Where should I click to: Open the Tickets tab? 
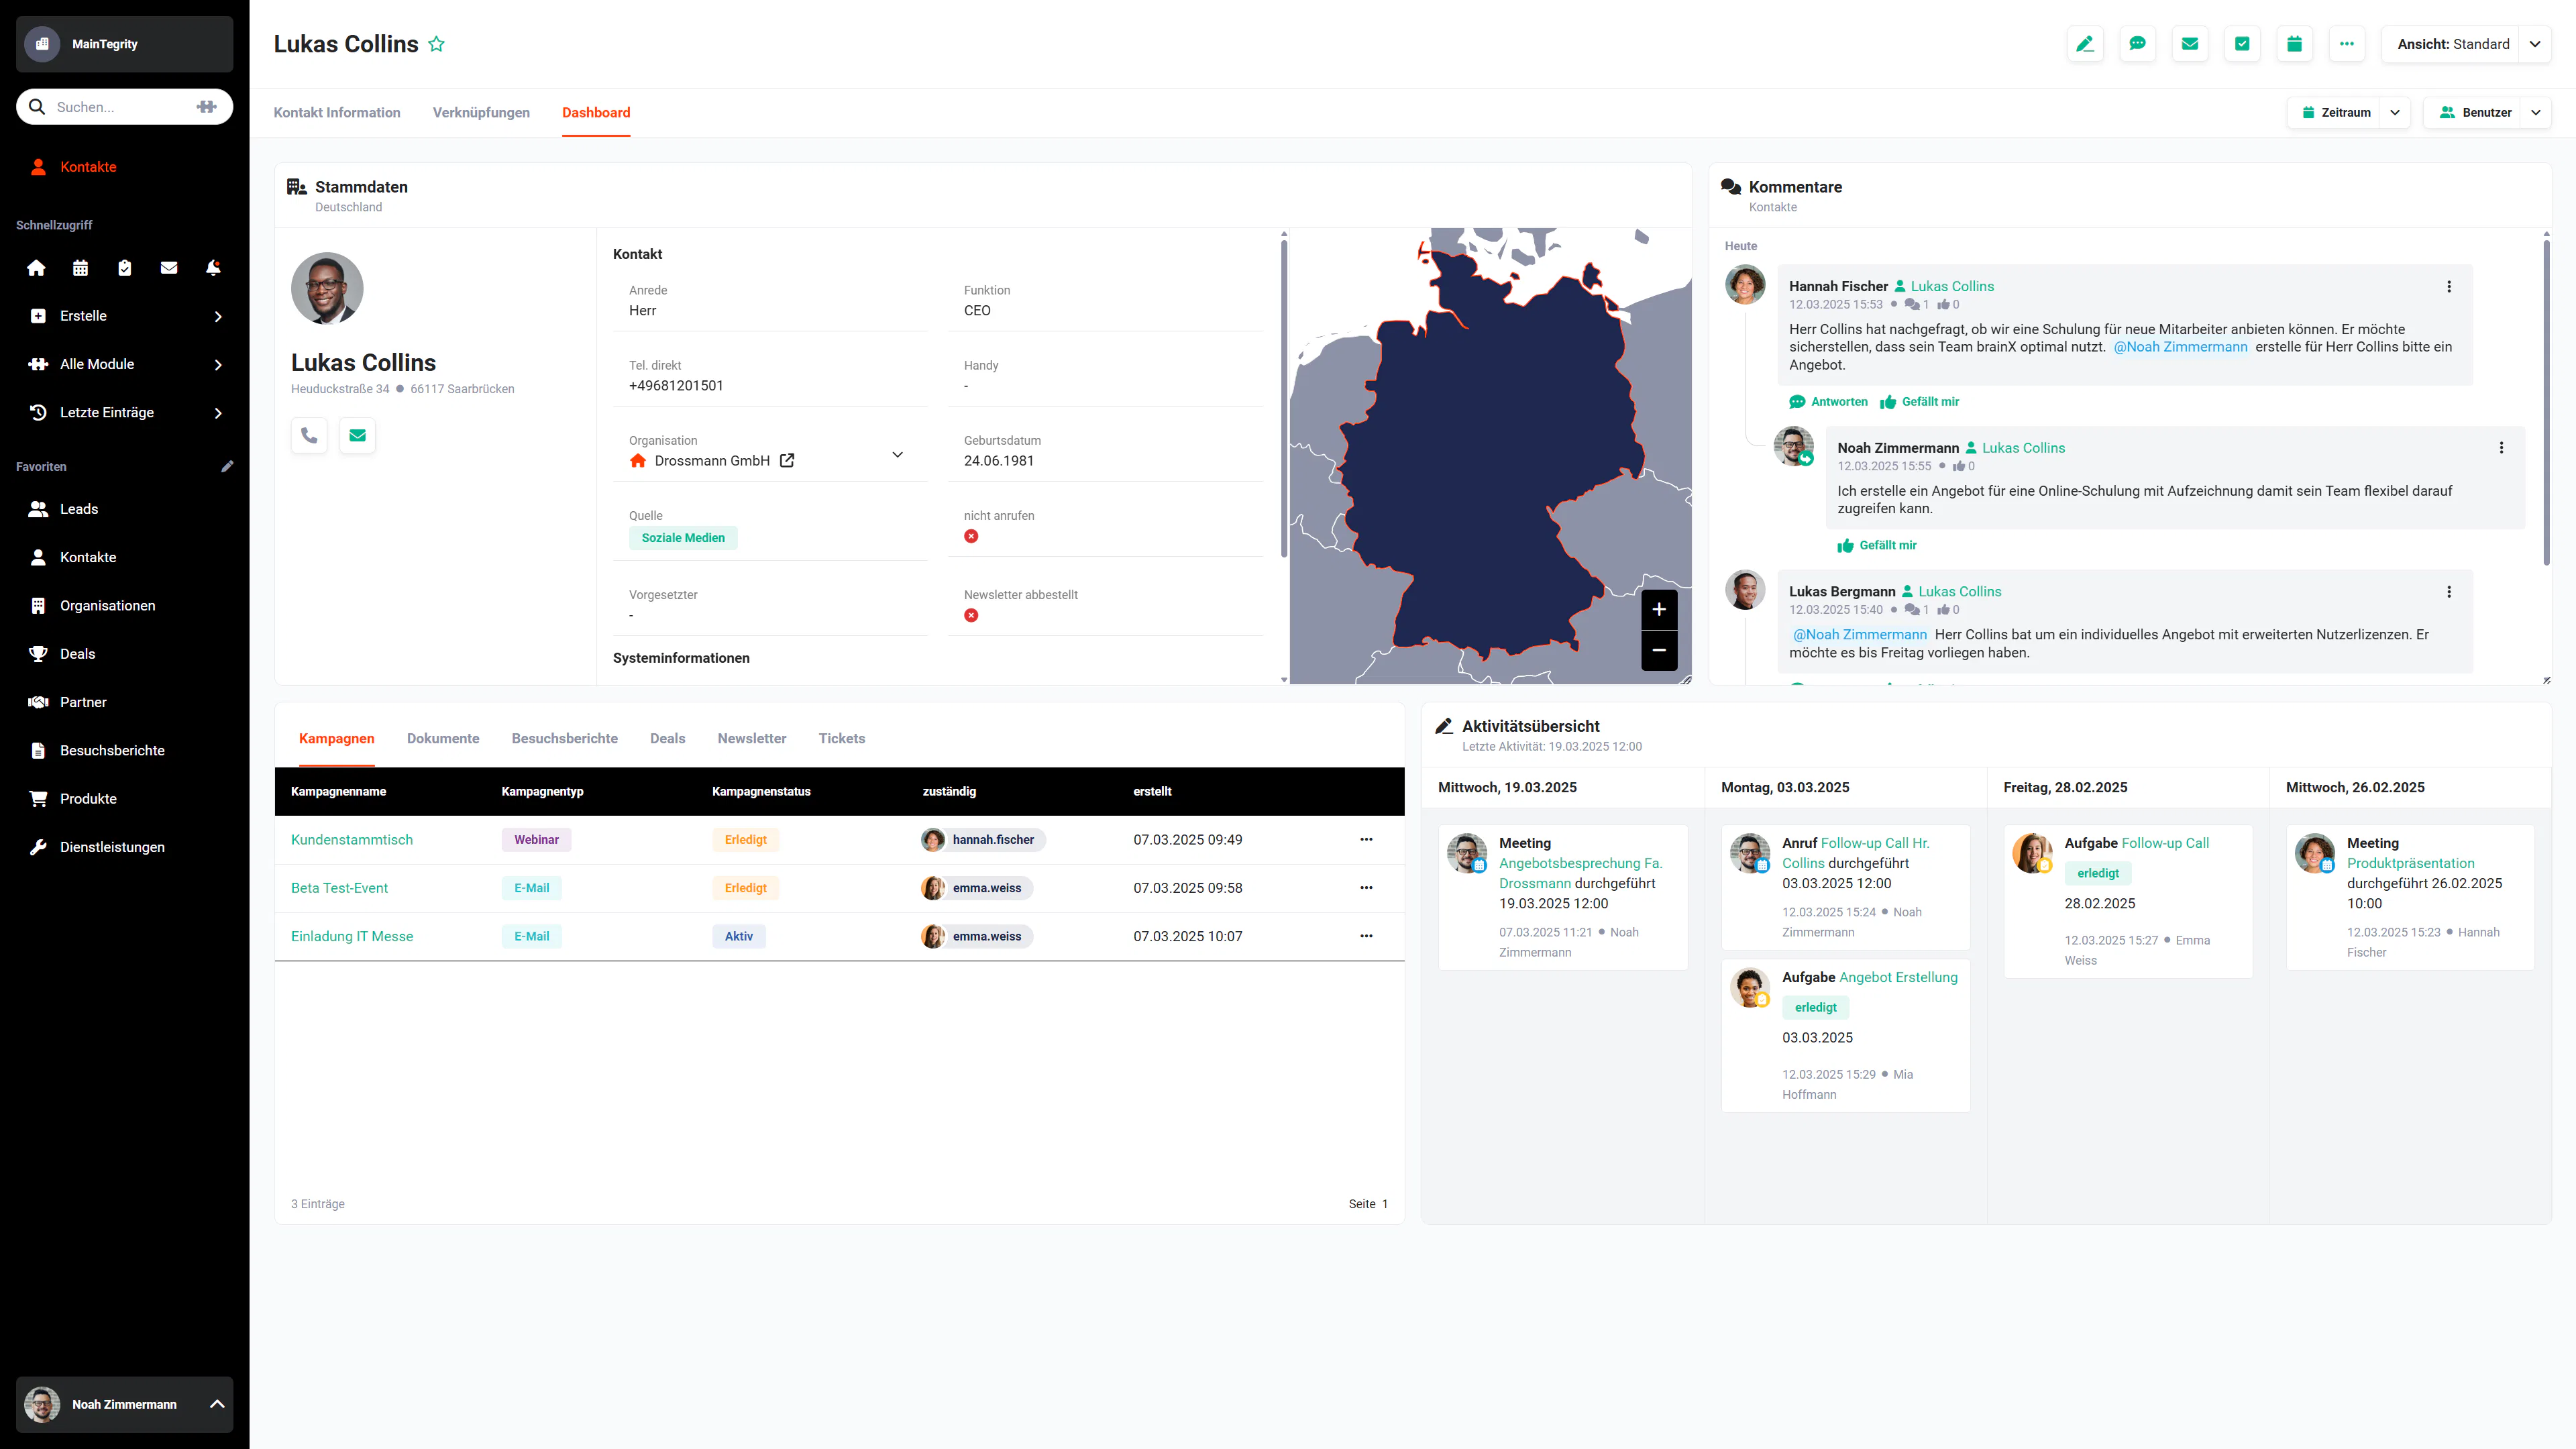(842, 739)
